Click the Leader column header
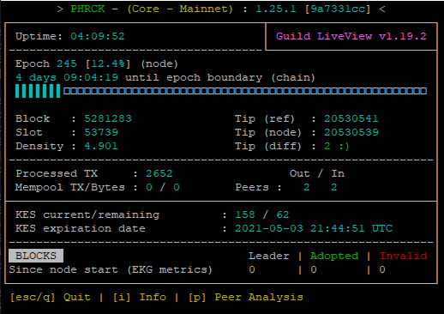444x314 pixels. click(269, 256)
